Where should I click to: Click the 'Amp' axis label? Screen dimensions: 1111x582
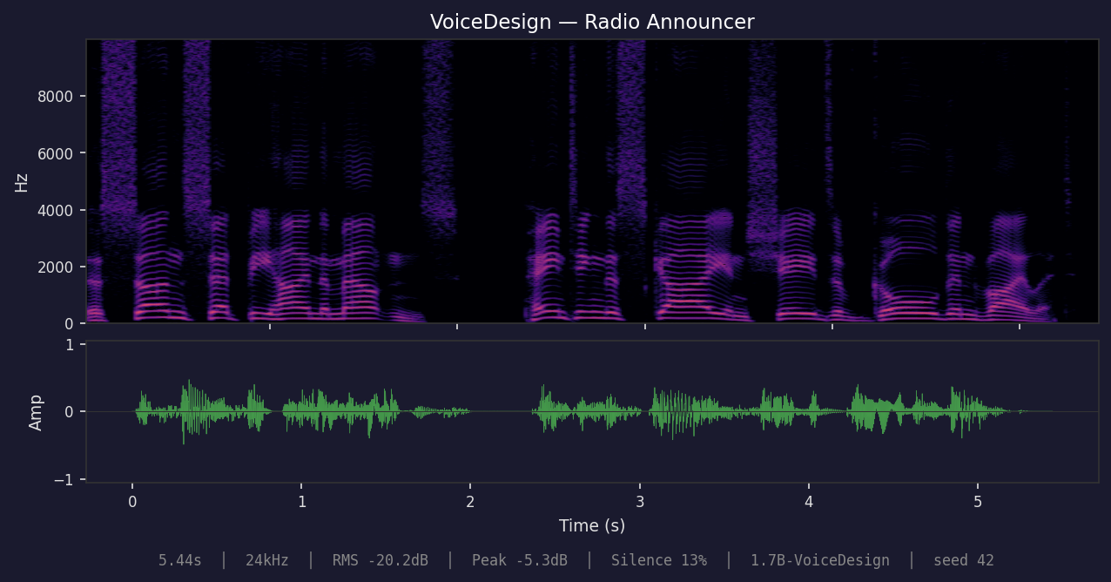pyautogui.click(x=36, y=412)
